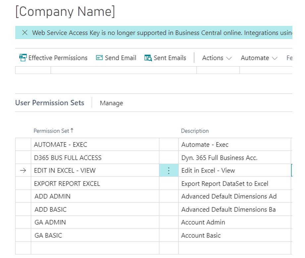305x258 pixels.
Task: Expand the Automate dropdown menu
Action: [x=259, y=58]
